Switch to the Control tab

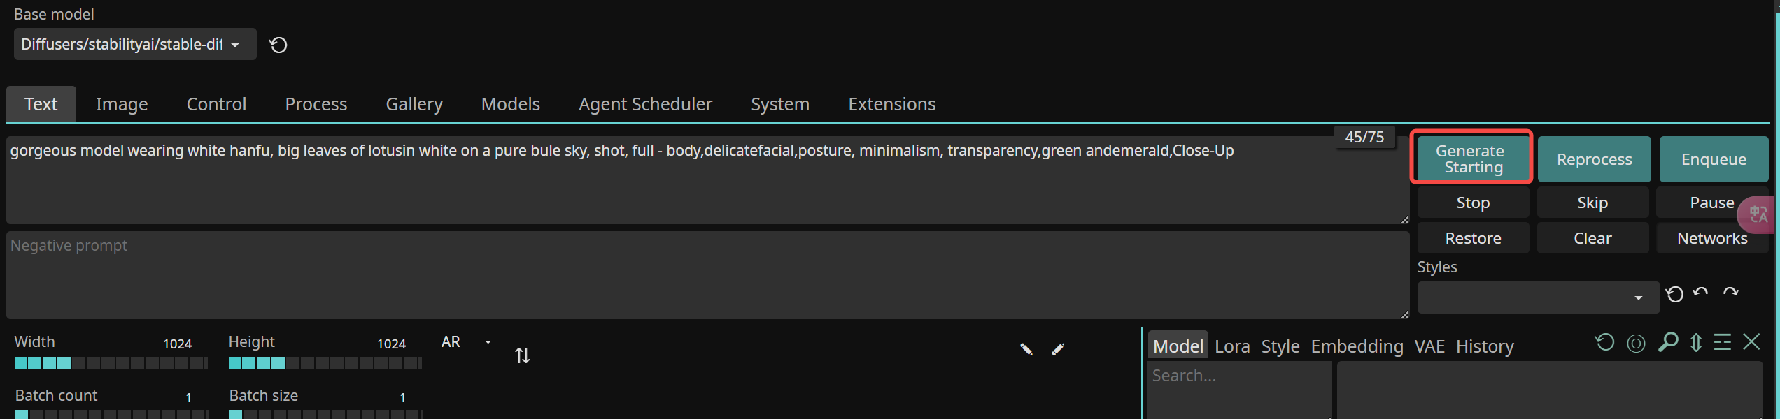(216, 104)
